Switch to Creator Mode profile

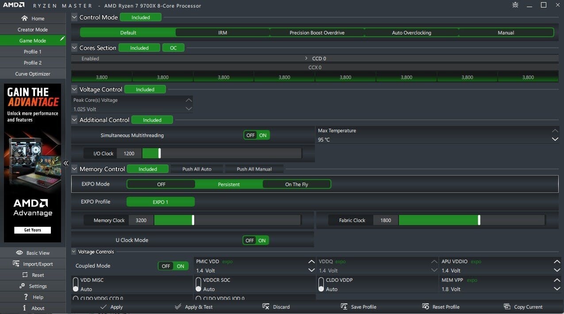(x=33, y=30)
